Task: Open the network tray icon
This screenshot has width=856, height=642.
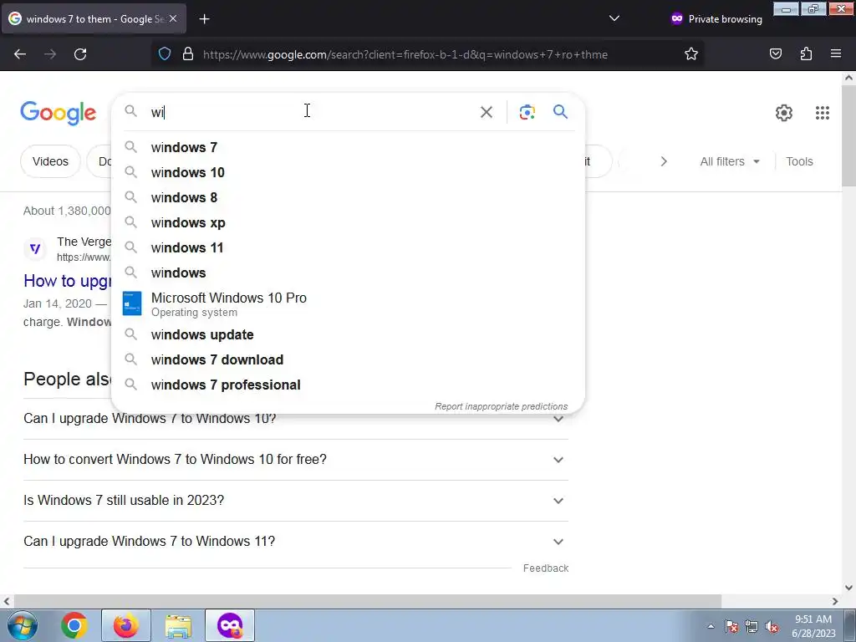Action: (x=752, y=627)
